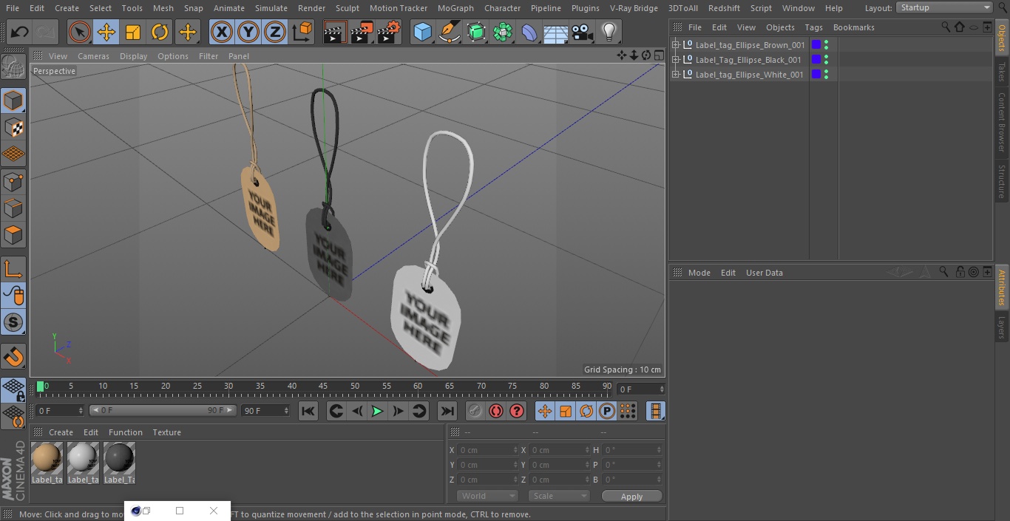The image size is (1010, 521).
Task: Add a Cube primitive object
Action: tap(422, 32)
